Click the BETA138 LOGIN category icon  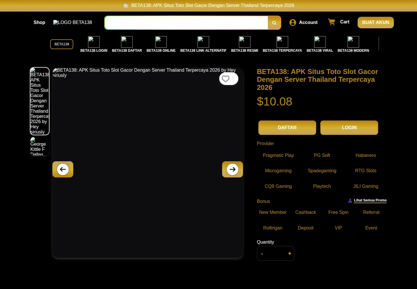94,42
